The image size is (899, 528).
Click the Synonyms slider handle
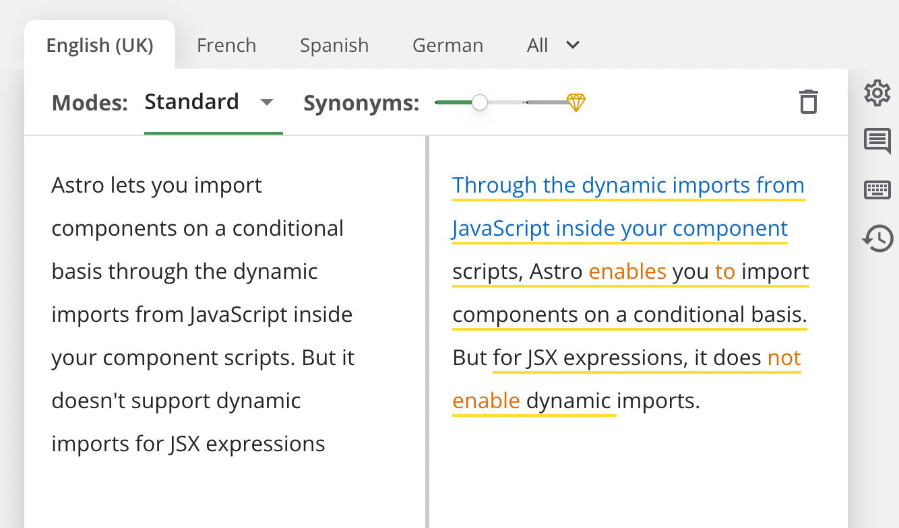[479, 102]
